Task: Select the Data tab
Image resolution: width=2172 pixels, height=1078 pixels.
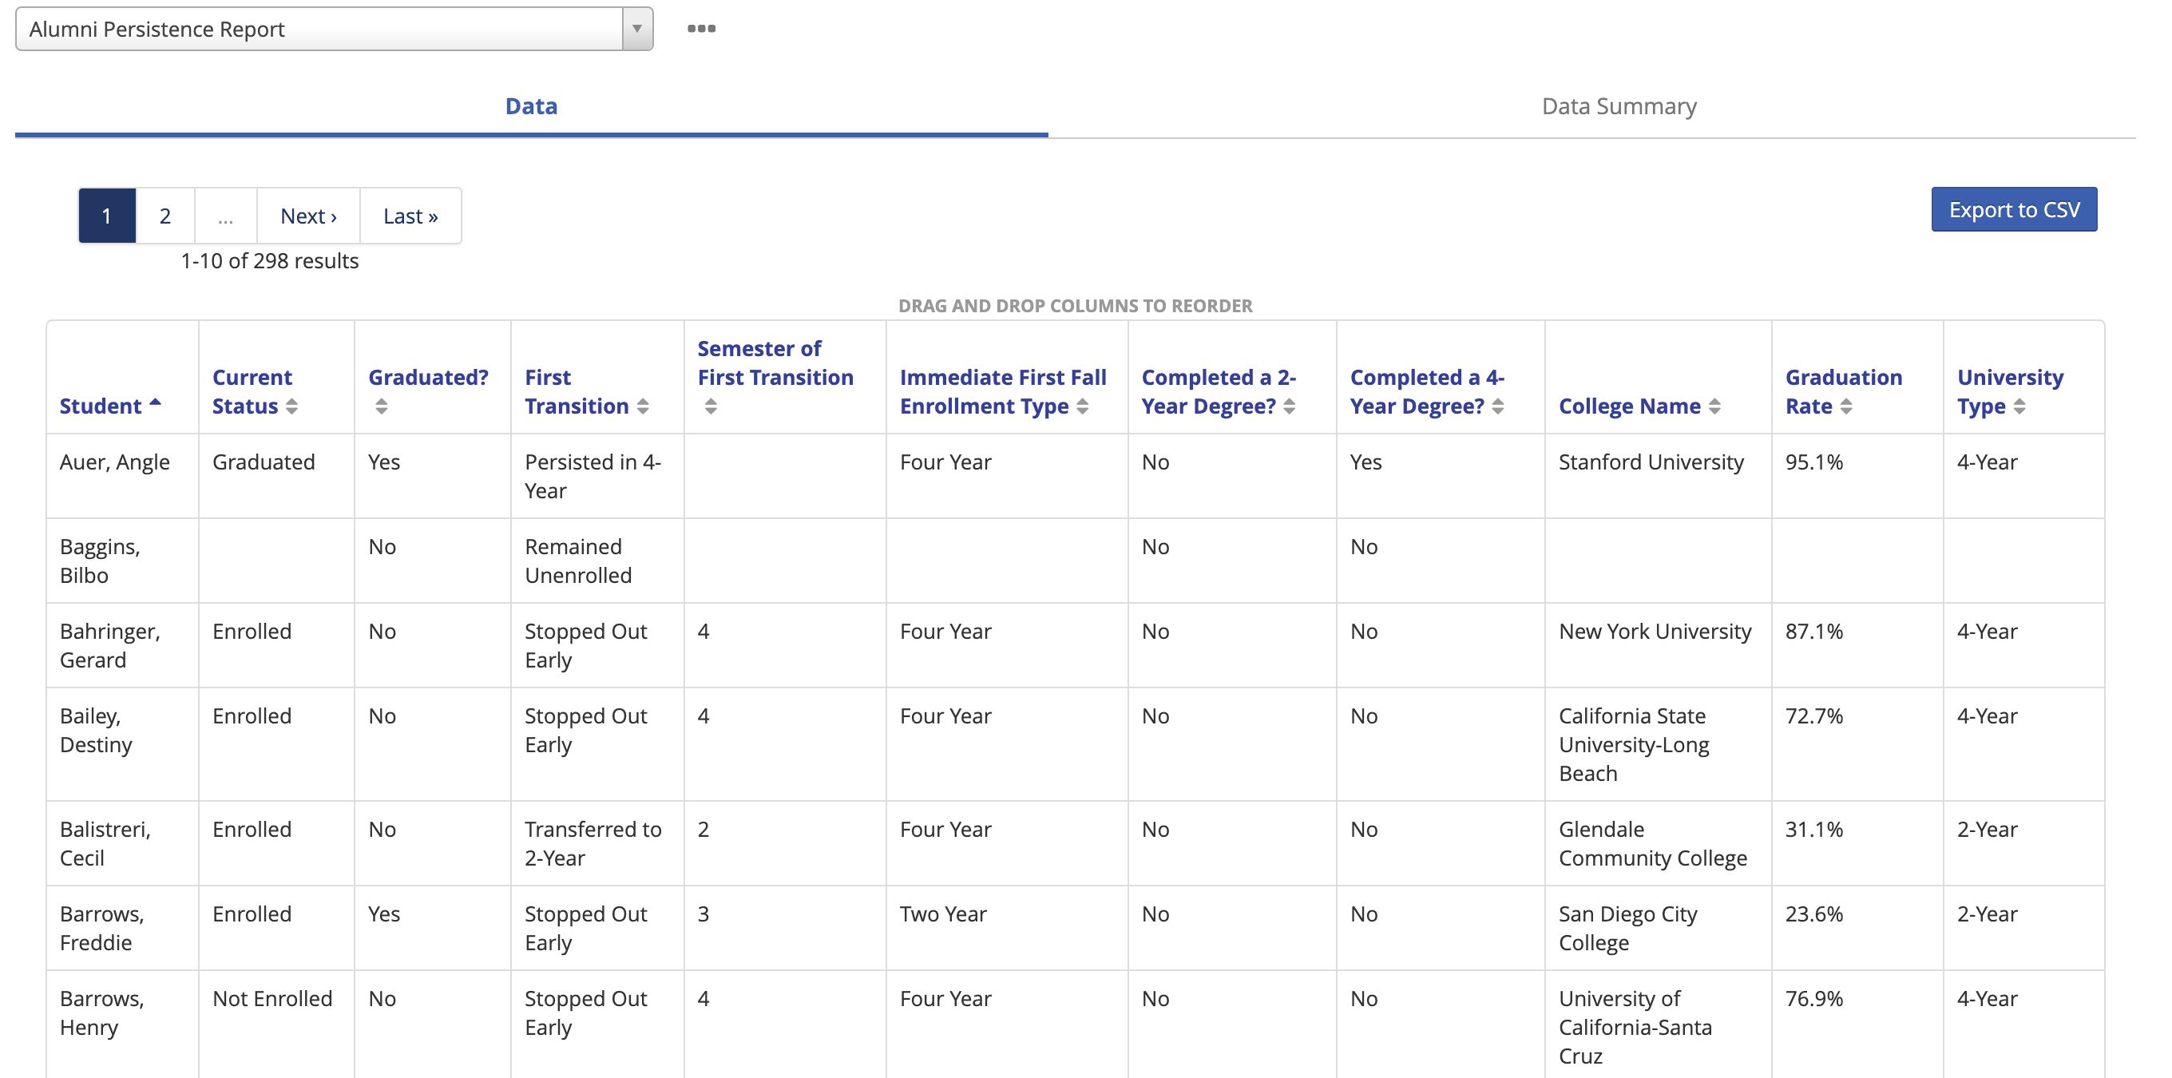Action: pyautogui.click(x=531, y=106)
